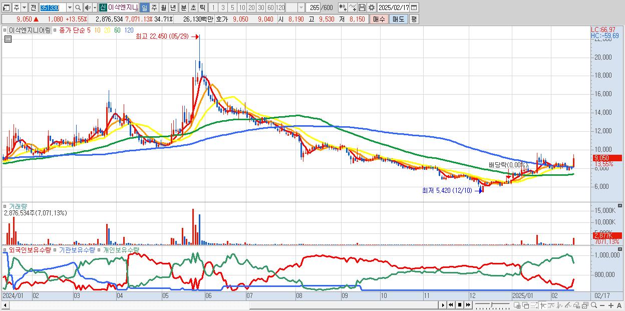Viewport: 625px width, 311px height.
Task: Click the 이삭엔지니어링 series label
Action: point(30,31)
